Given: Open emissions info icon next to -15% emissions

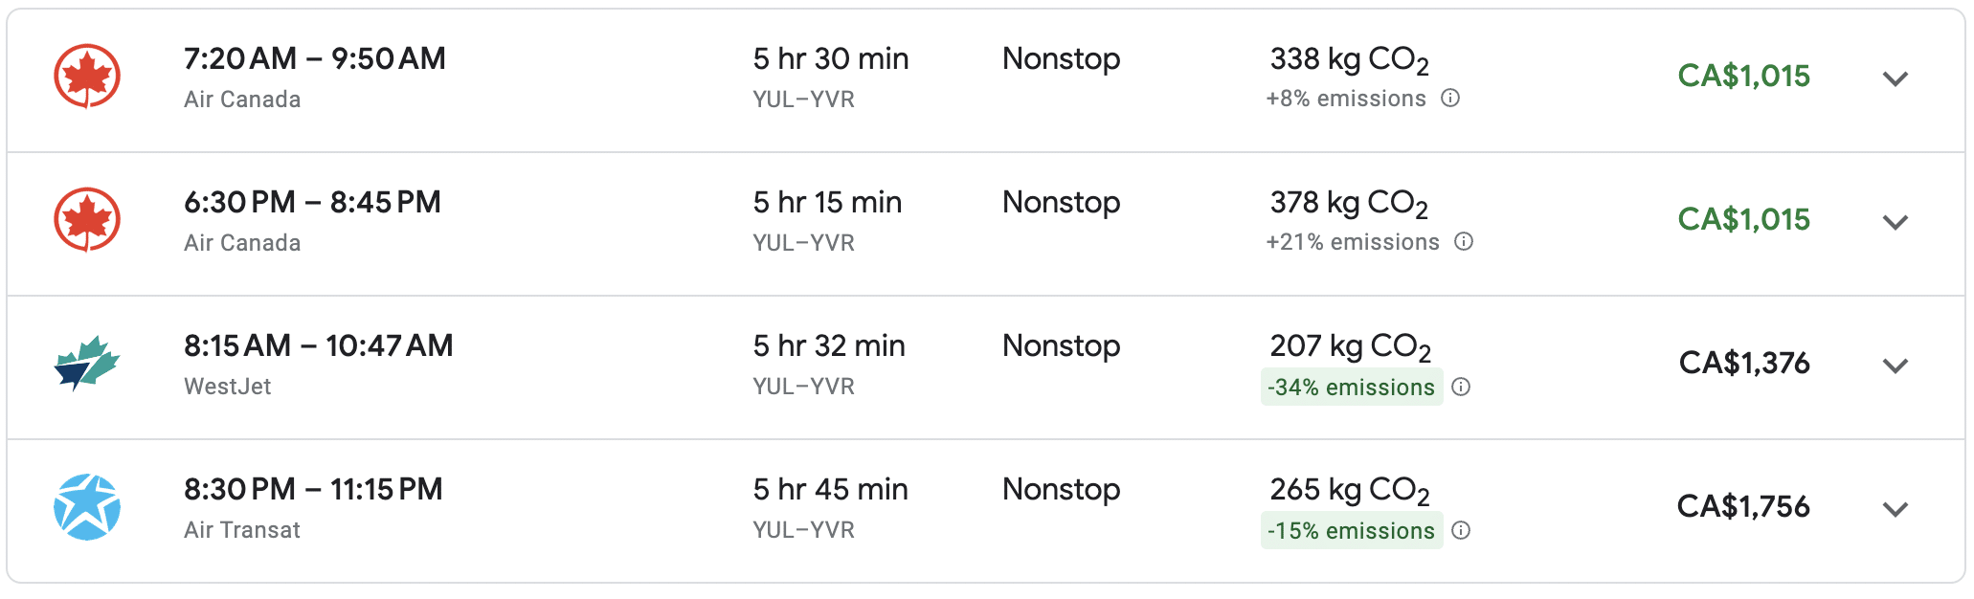Looking at the screenshot, I should coord(1461,531).
